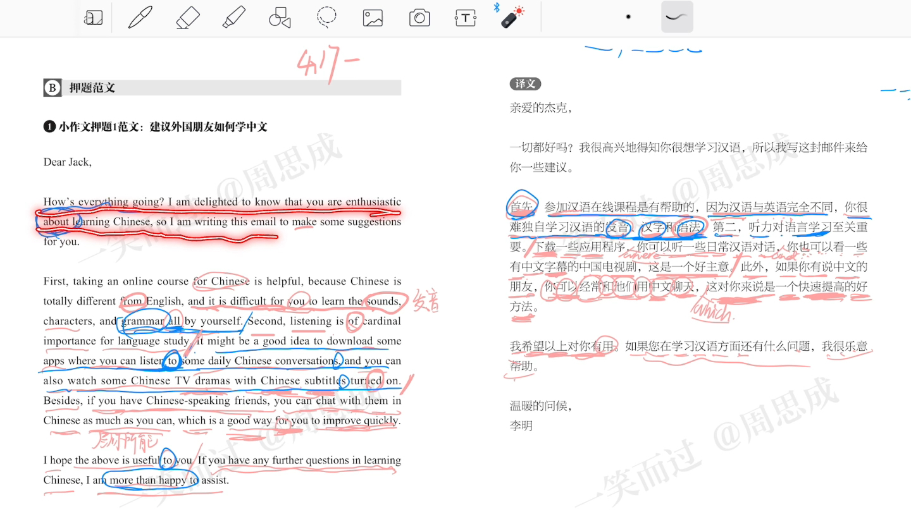
Task: Click the line starting 'Besides, if you have'
Action: click(x=222, y=401)
